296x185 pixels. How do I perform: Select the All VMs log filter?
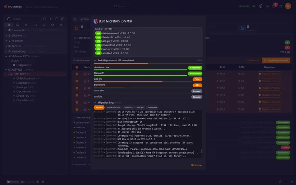pos(99,108)
